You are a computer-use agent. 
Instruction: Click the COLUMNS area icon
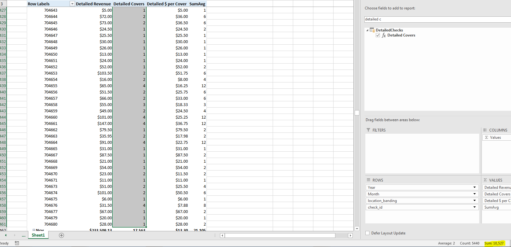(485, 130)
